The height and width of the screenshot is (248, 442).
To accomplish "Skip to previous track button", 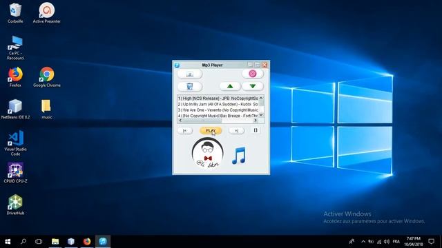I will pos(185,130).
